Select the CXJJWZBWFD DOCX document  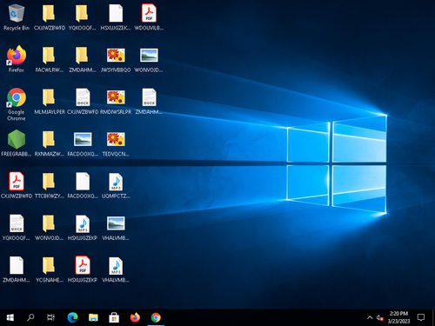click(x=83, y=101)
